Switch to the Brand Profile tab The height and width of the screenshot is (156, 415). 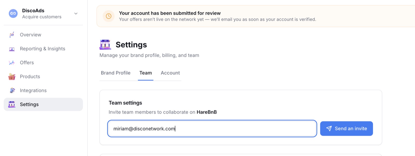tap(116, 73)
